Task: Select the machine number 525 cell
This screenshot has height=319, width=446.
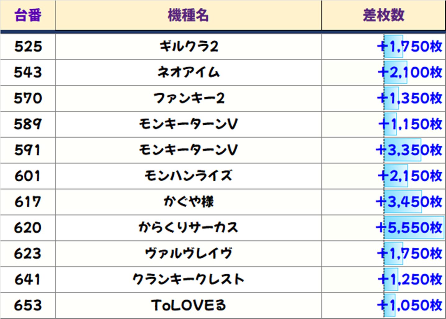Action: [28, 47]
